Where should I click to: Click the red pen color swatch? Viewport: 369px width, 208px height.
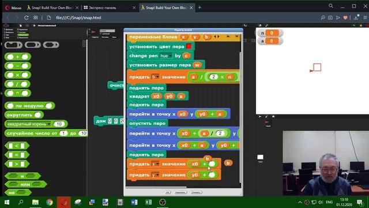pos(189,46)
